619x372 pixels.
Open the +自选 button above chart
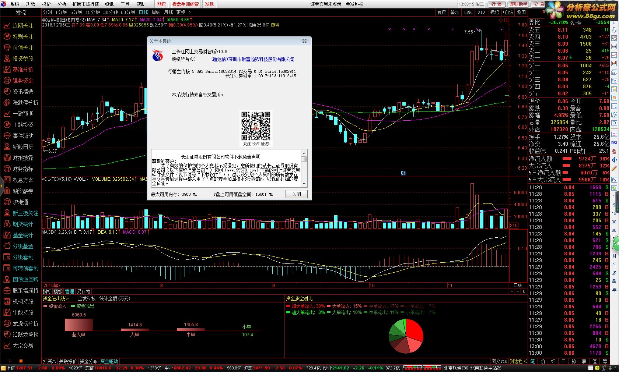[x=508, y=12]
